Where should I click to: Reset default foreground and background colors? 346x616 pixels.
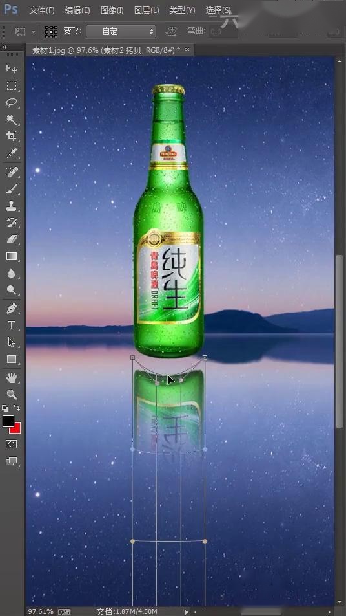[x=5, y=408]
